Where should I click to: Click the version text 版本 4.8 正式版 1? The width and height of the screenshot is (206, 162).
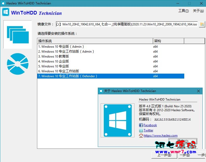[151, 106]
